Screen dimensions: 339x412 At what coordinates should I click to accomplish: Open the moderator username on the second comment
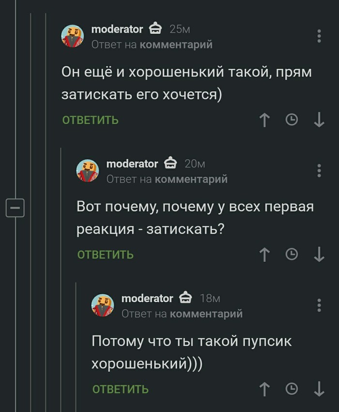(132, 163)
